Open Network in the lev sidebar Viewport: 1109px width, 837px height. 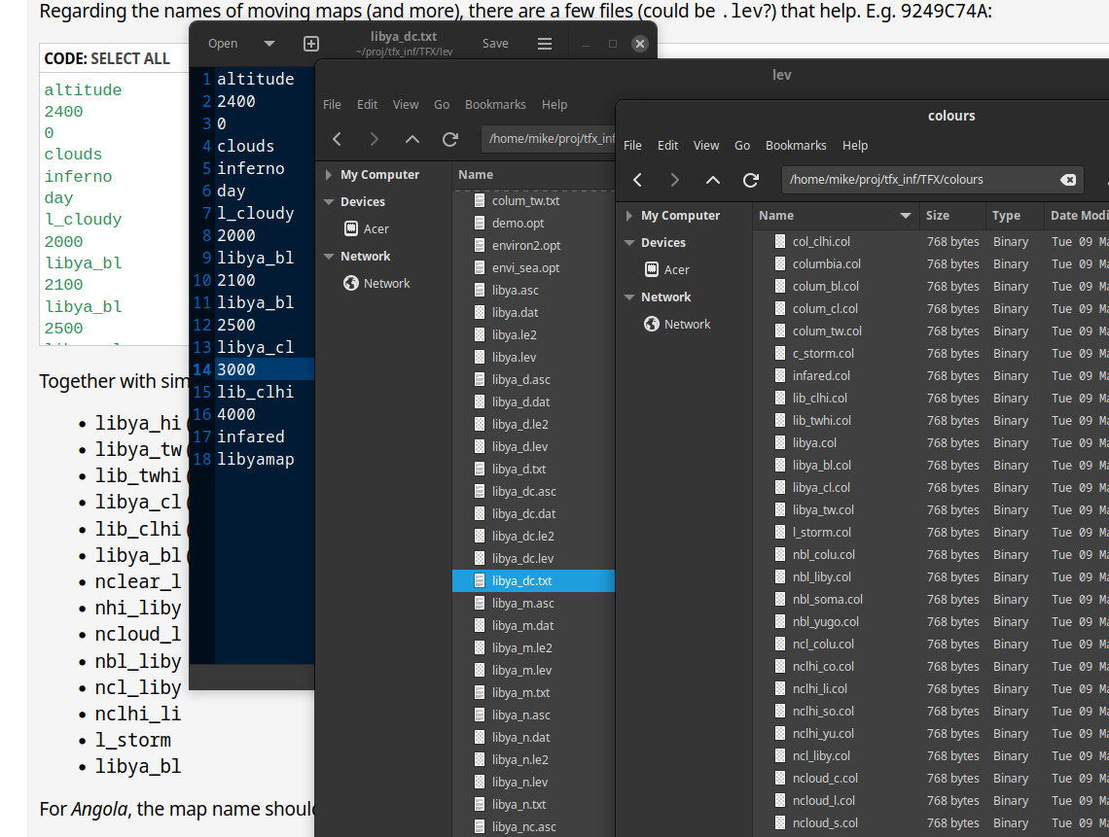pyautogui.click(x=386, y=283)
